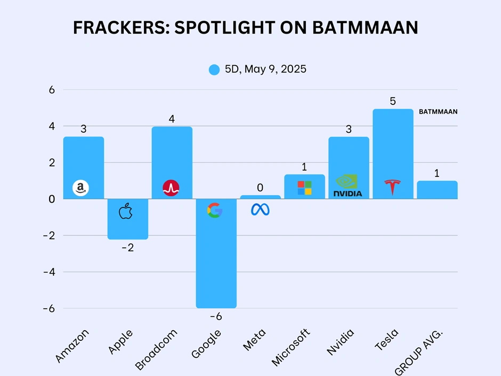Click the Microsoft x-axis label
Image resolution: width=501 pixels, height=376 pixels.
[x=290, y=347]
